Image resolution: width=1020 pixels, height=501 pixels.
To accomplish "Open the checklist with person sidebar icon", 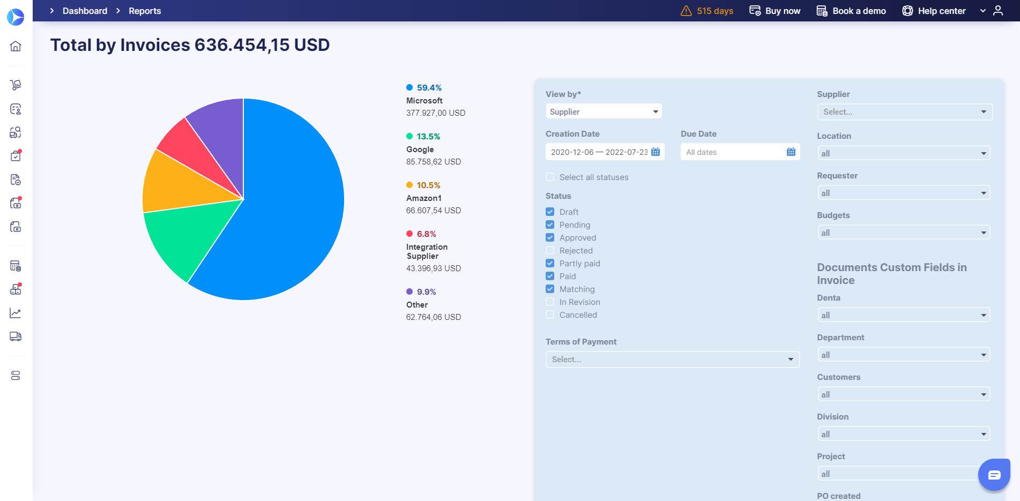I will (16, 109).
